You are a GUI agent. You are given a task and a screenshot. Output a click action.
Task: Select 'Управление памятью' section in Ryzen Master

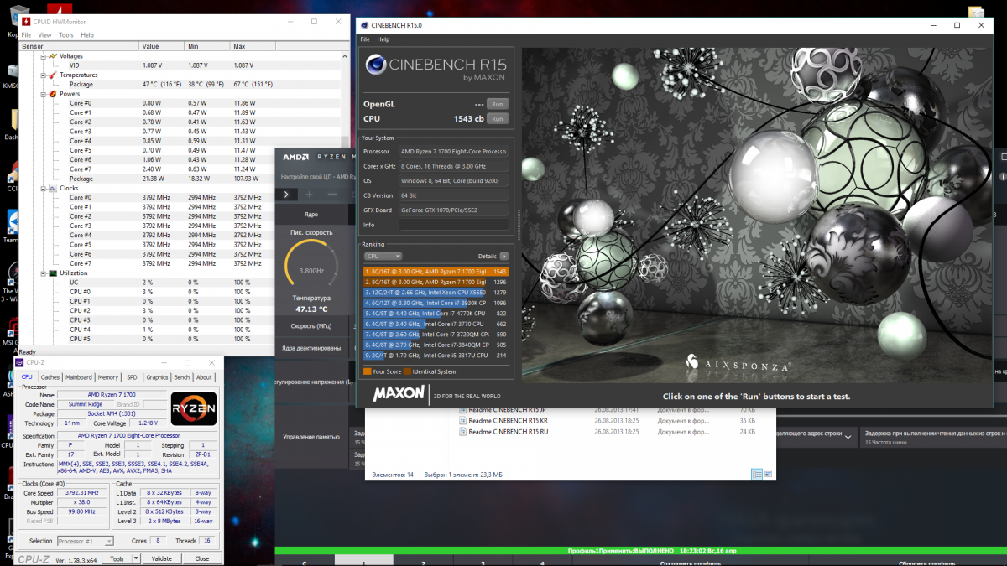pyautogui.click(x=311, y=436)
